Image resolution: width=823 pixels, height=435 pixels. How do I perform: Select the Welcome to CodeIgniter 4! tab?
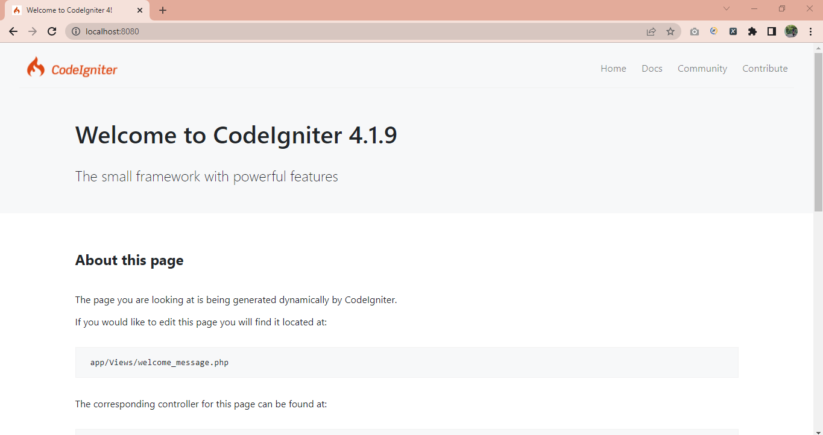[77, 10]
